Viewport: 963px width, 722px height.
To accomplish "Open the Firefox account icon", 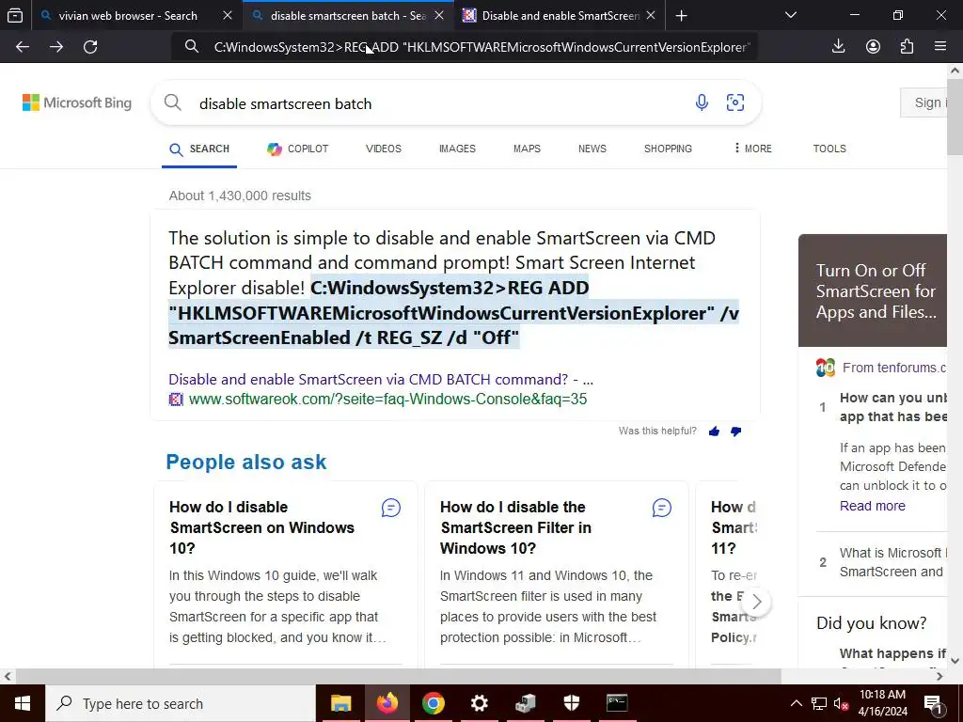I will click(873, 46).
